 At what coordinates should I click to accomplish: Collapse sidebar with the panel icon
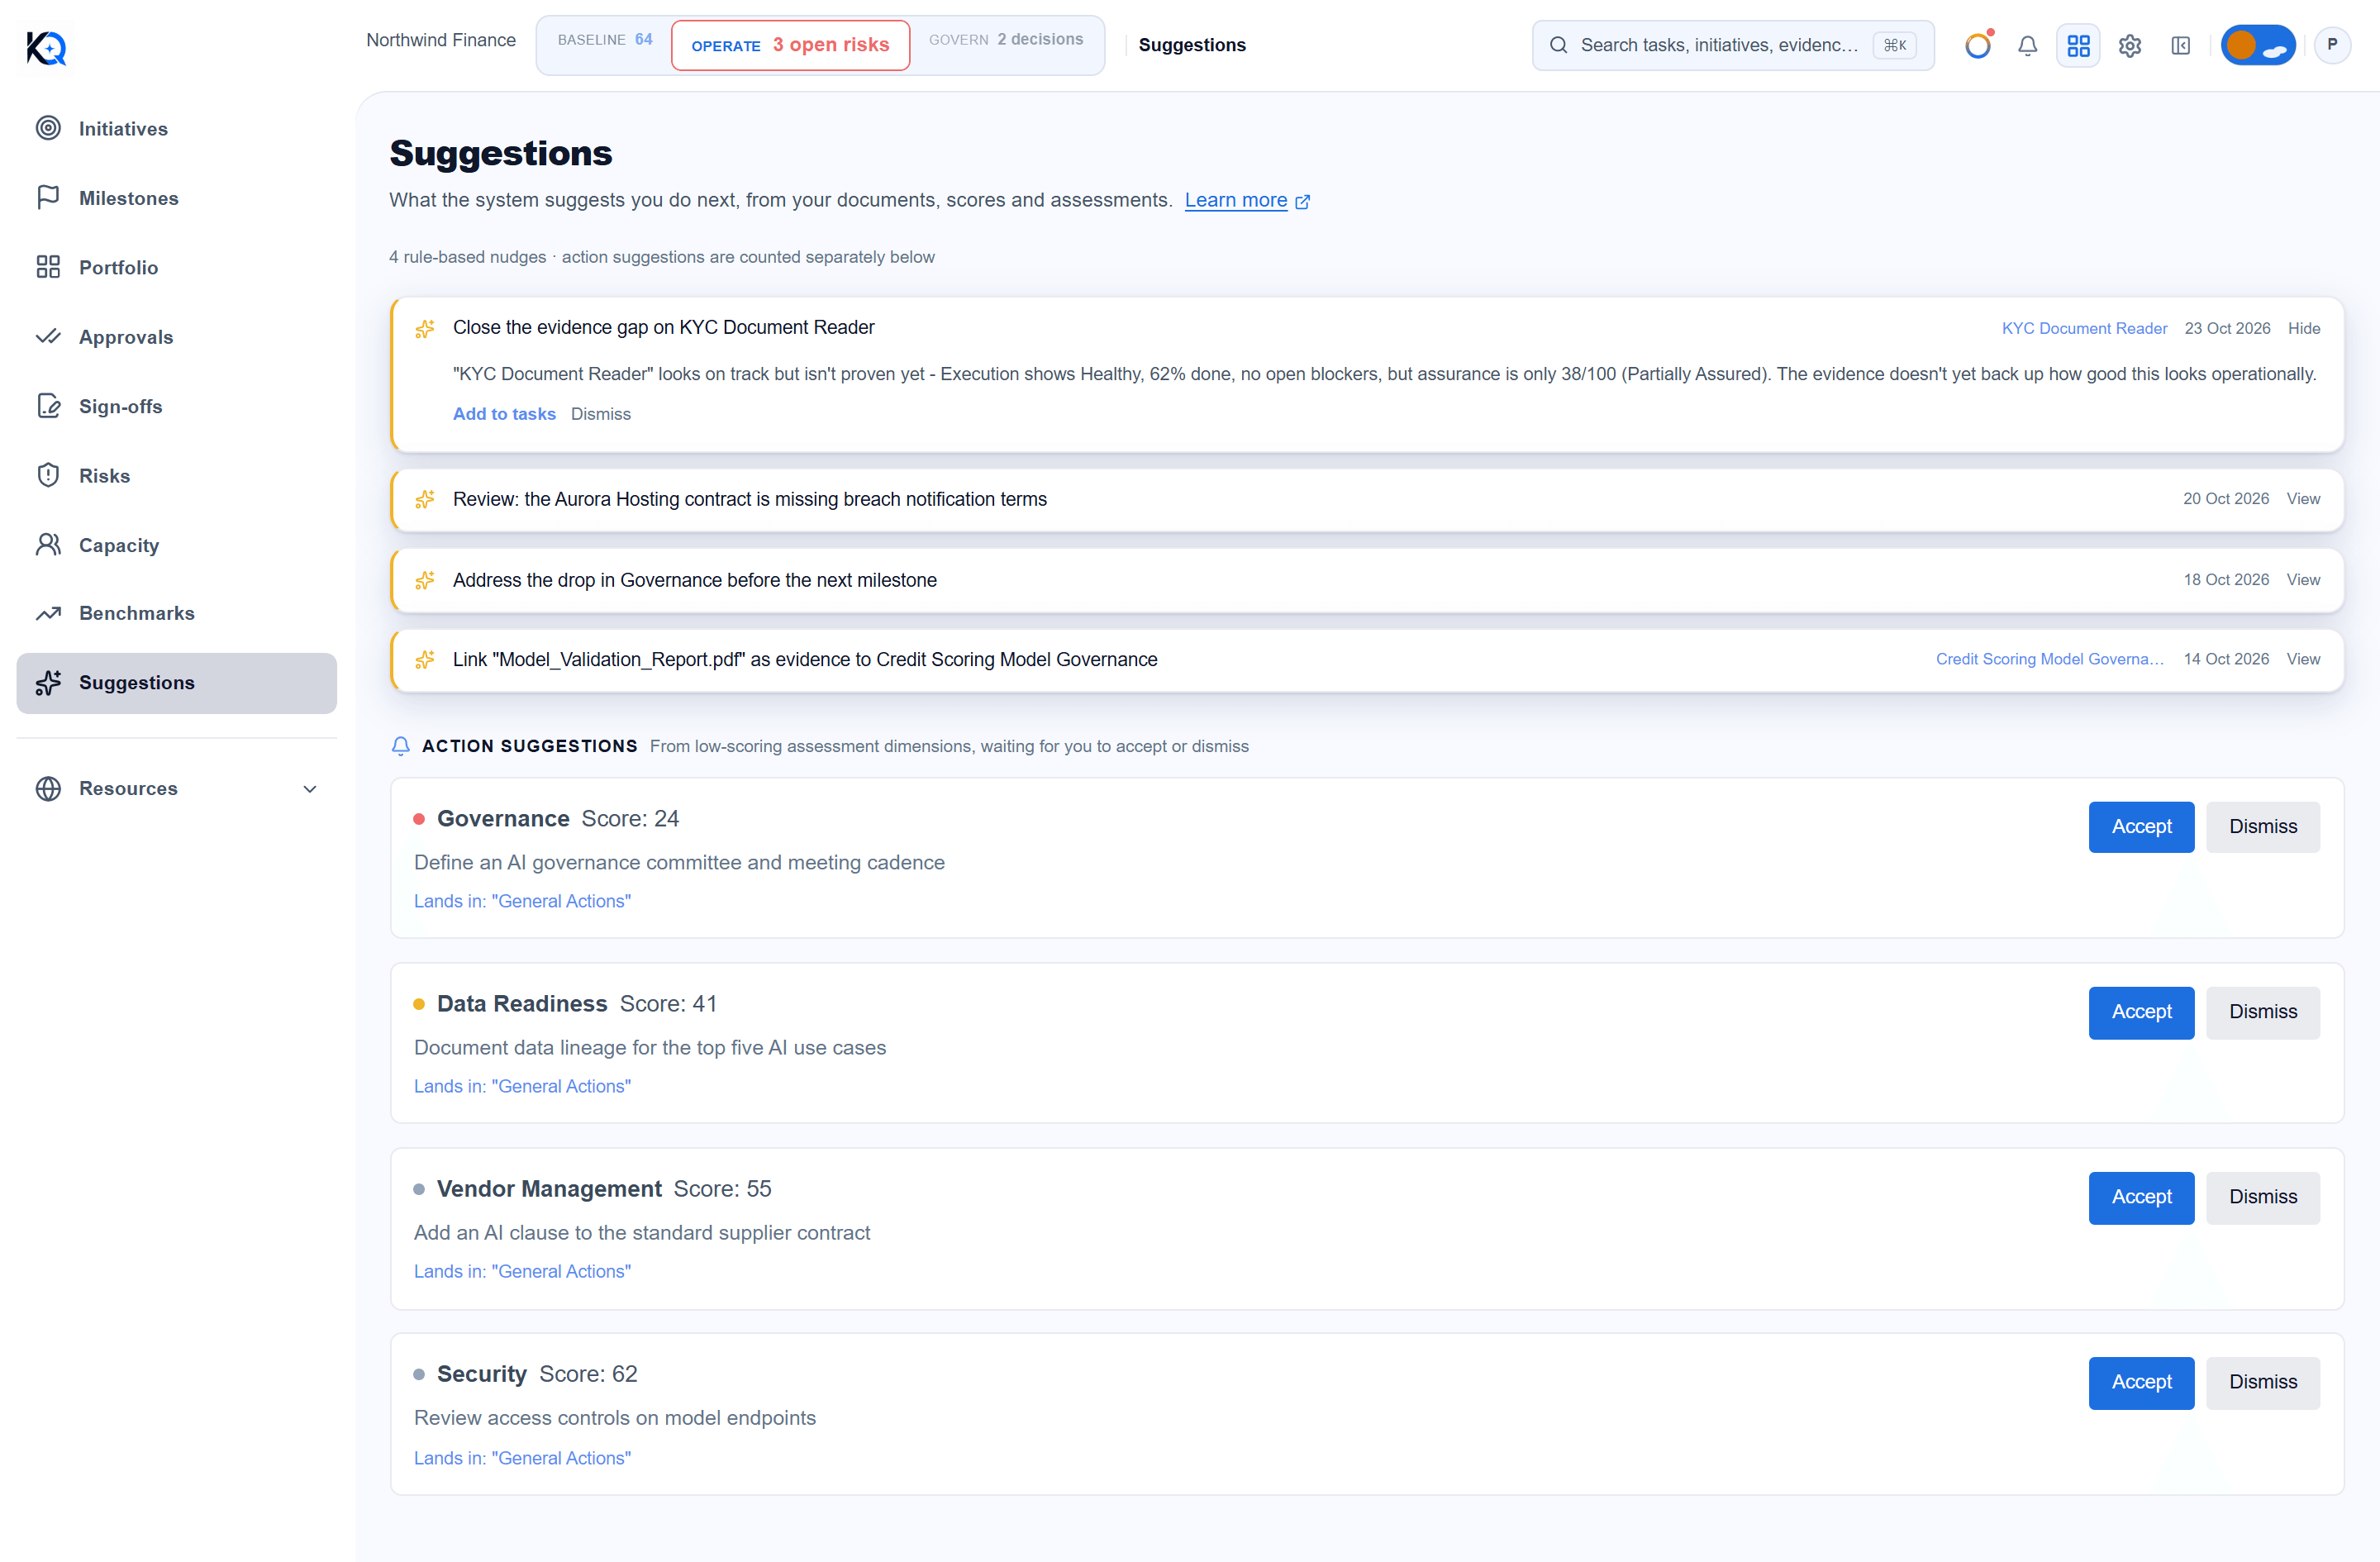click(2181, 46)
